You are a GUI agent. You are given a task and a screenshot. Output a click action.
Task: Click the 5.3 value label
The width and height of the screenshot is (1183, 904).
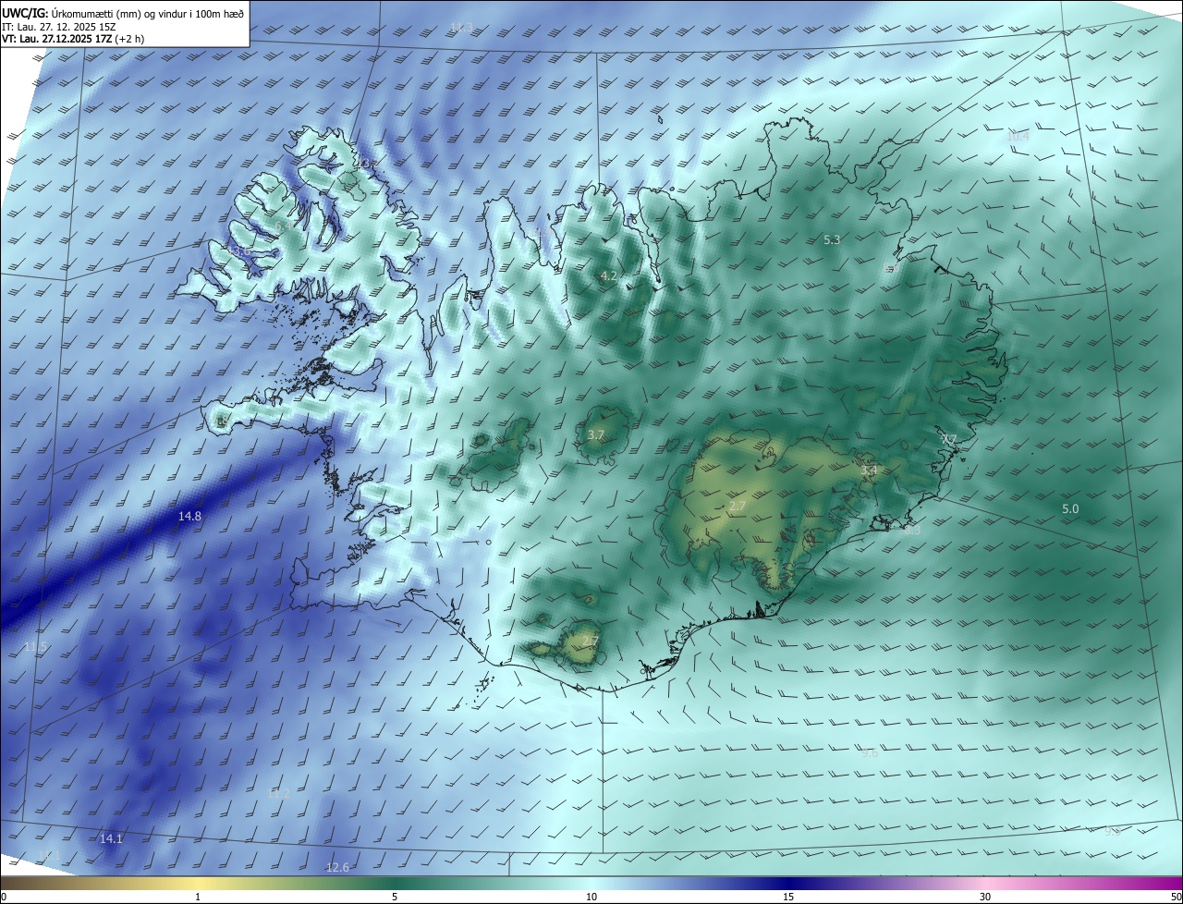[x=832, y=239]
